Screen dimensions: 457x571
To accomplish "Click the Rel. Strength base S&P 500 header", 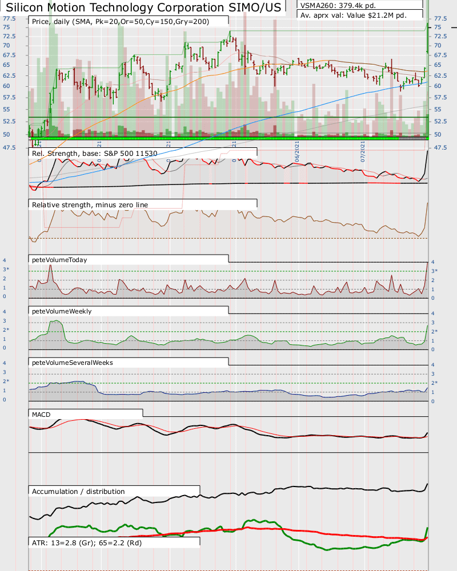I will pyautogui.click(x=95, y=153).
